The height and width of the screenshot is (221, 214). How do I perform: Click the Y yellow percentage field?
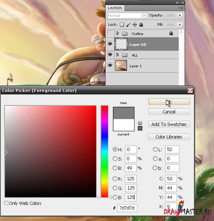[x=171, y=197]
